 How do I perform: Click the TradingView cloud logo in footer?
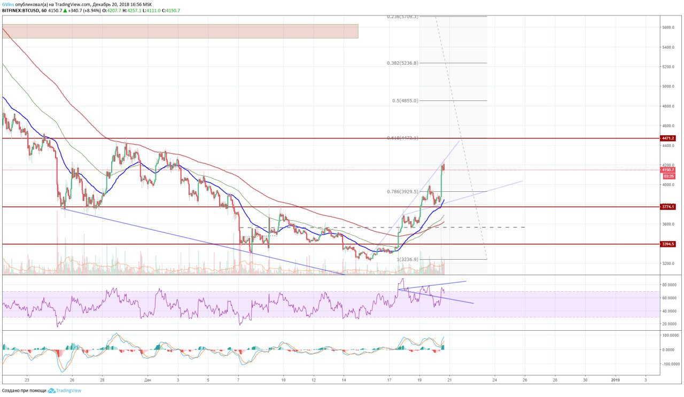[x=52, y=391]
